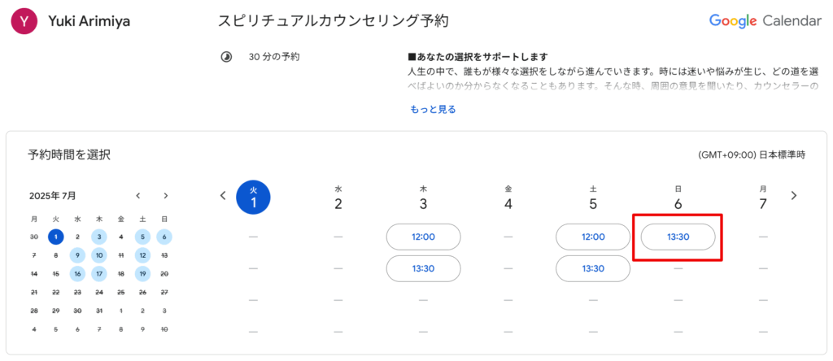
Task: Go to previous month in mini calendar
Action: [x=138, y=195]
